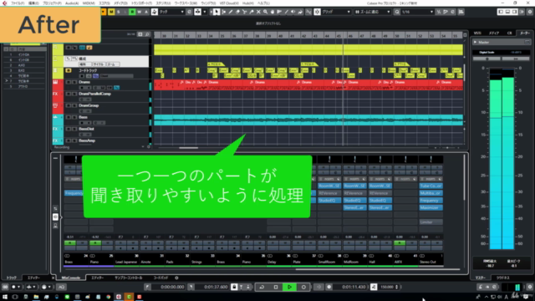The width and height of the screenshot is (535, 301).
Task: Toggle the global Mute M button
Action: click(111, 12)
